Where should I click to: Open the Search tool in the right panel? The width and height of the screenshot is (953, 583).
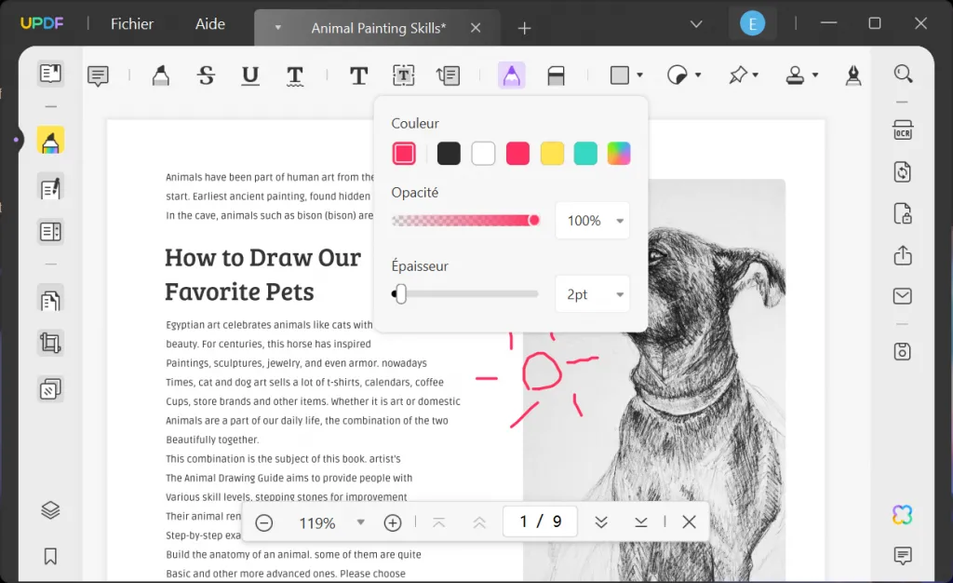[x=902, y=73]
